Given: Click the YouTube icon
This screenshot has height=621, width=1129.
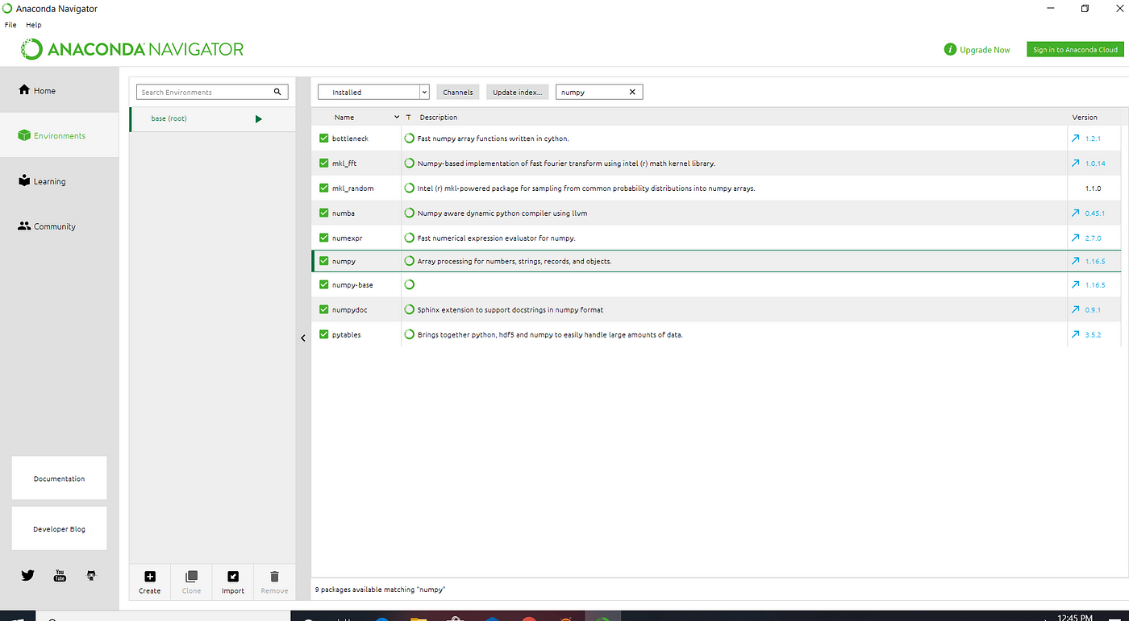Looking at the screenshot, I should [x=60, y=575].
